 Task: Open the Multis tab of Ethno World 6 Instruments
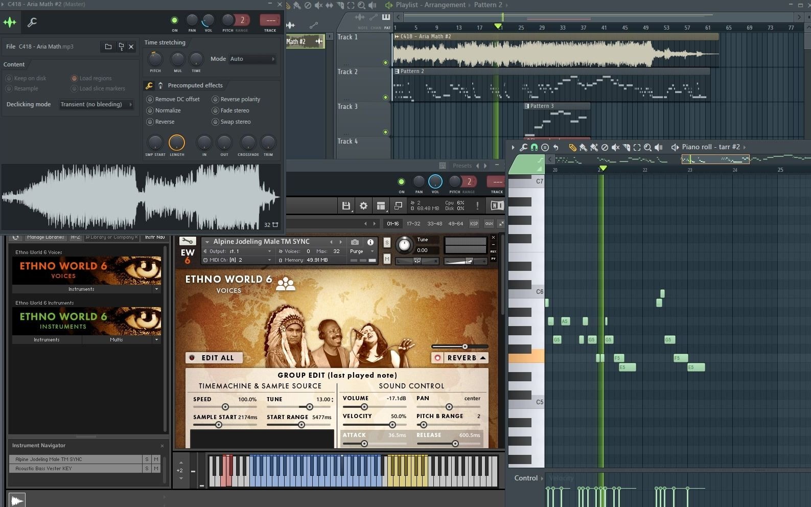tap(117, 340)
